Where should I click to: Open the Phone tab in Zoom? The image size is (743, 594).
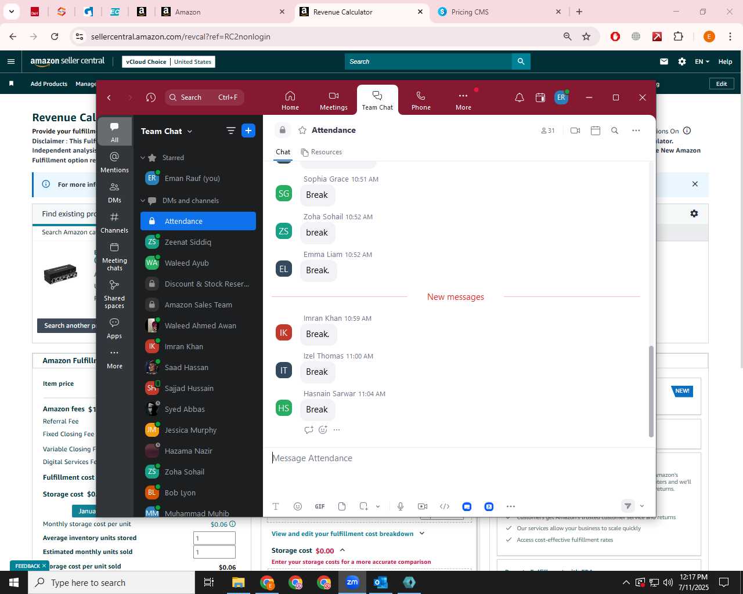pos(421,100)
